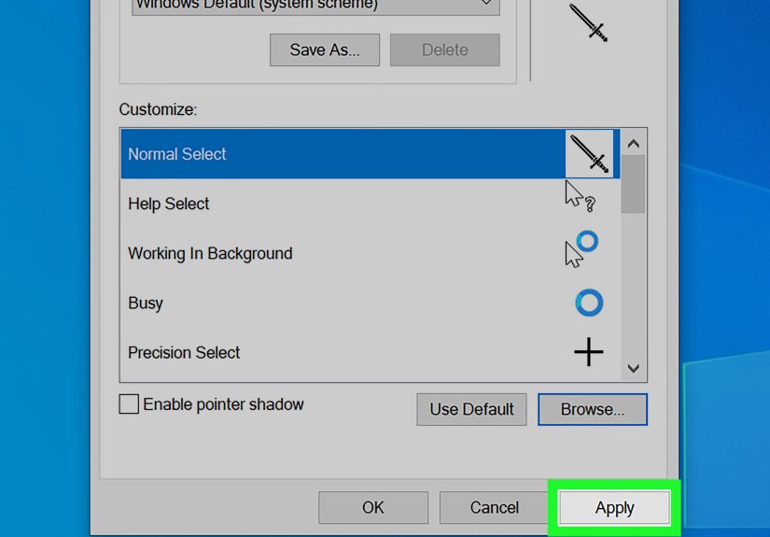Select the Precision Select row
Screen dimensions: 770x537
(371, 352)
